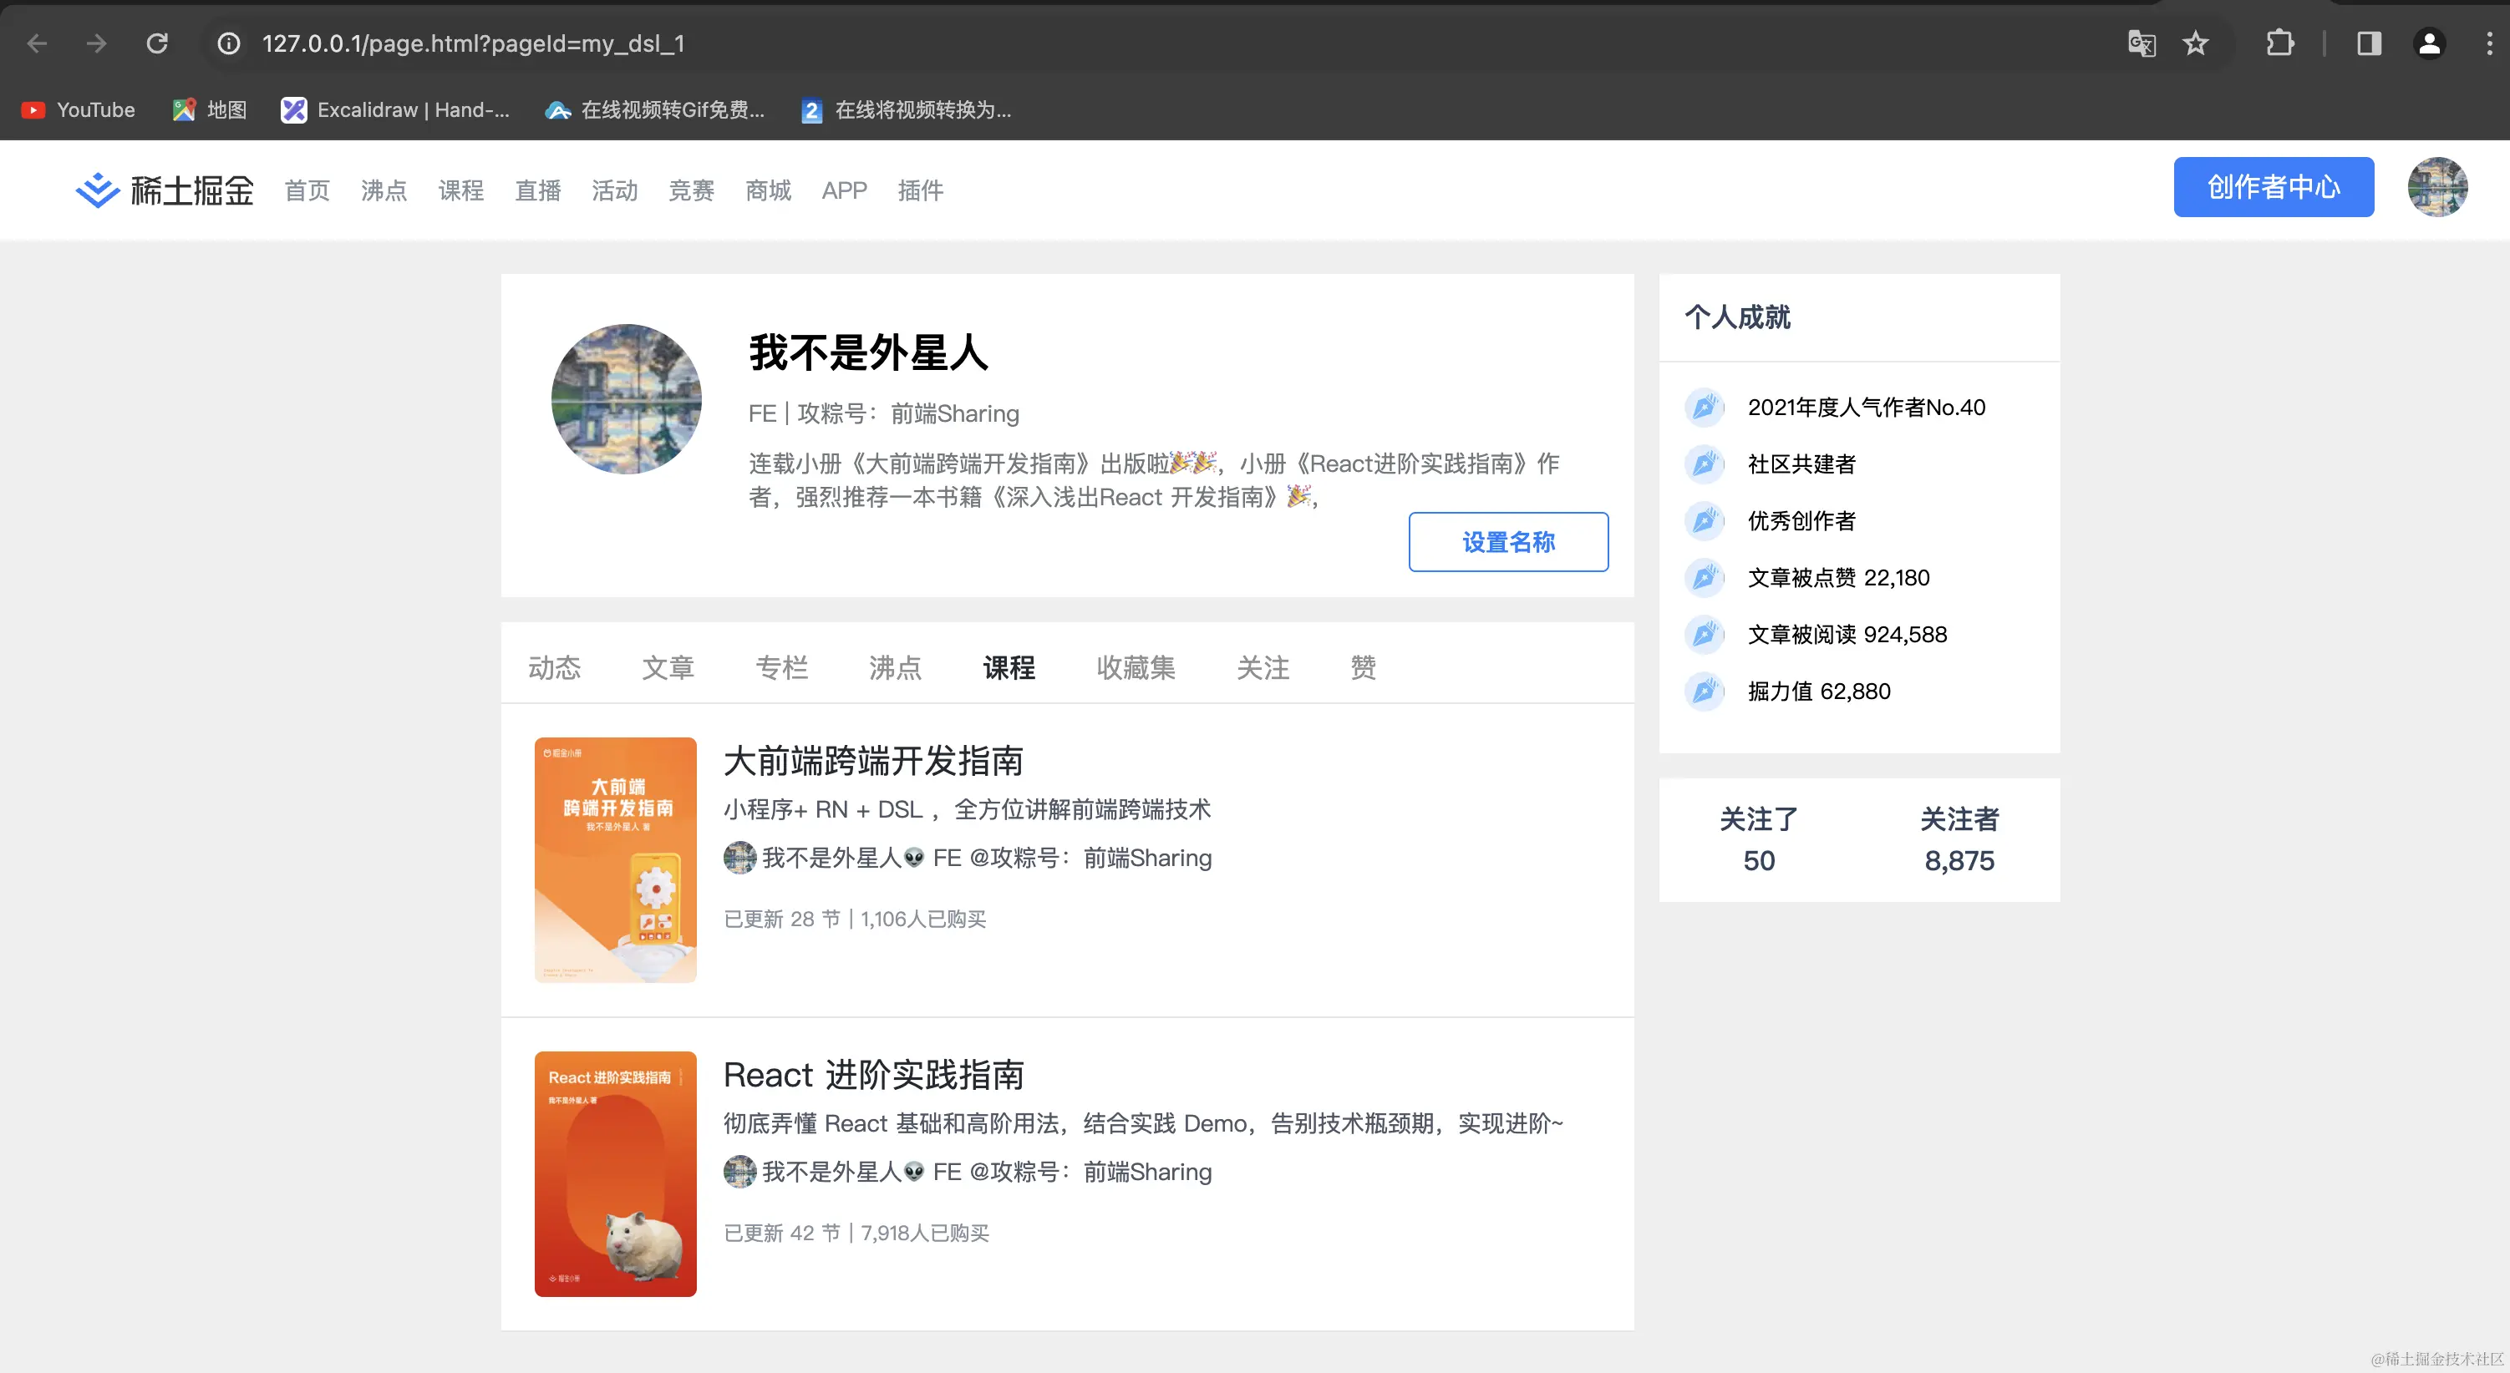Open the React 进阶实践指南 course title
2510x1373 pixels.
[x=874, y=1075]
